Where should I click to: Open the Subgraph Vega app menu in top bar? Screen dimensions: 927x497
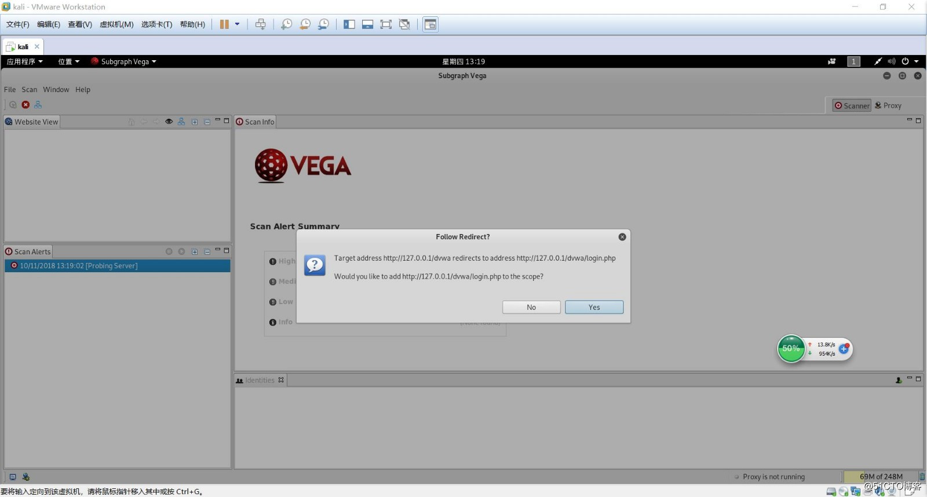pyautogui.click(x=123, y=61)
